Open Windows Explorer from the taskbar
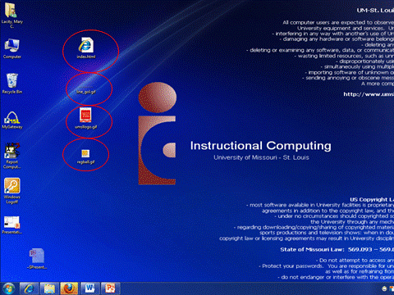This screenshot has height=295, width=394. (x=49, y=288)
